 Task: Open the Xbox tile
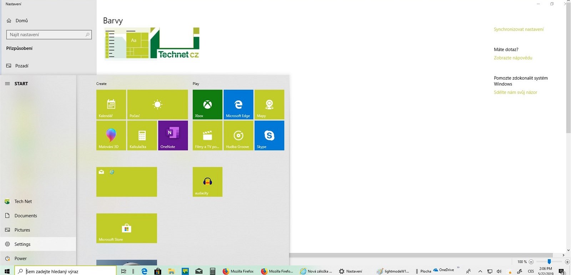click(207, 105)
